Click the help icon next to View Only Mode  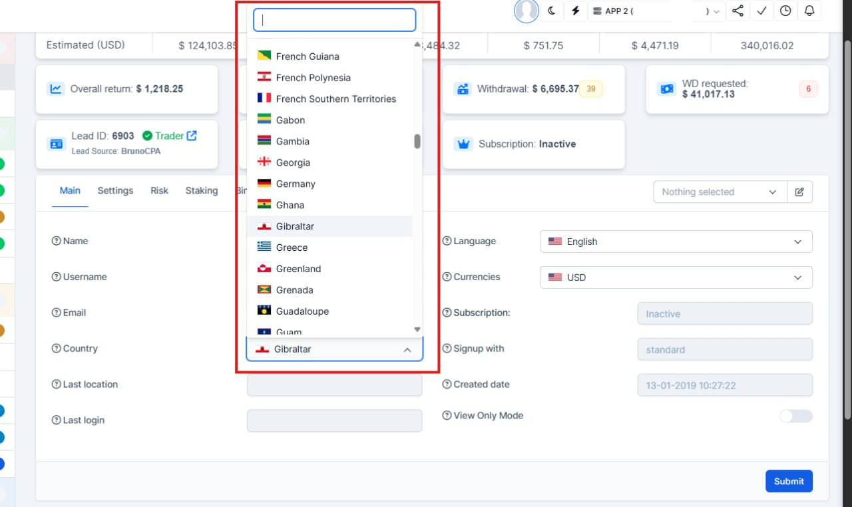(x=447, y=415)
